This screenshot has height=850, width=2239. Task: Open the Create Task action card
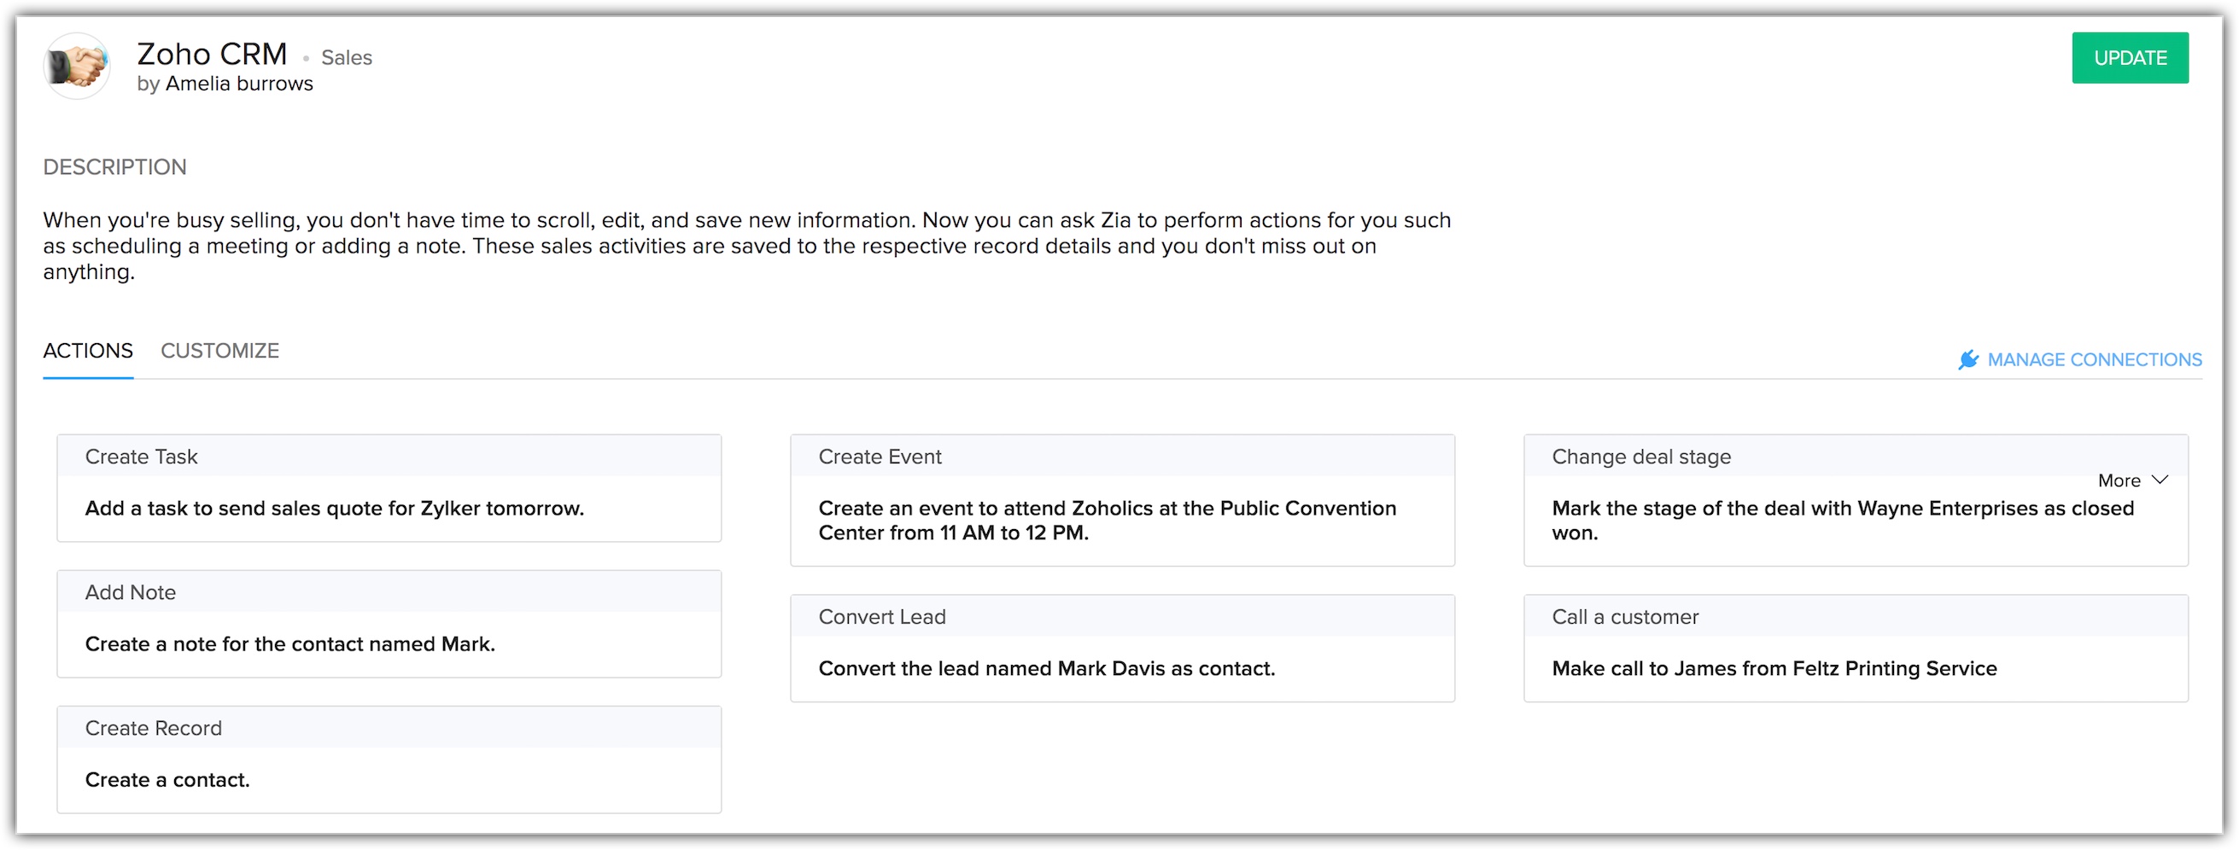(389, 488)
